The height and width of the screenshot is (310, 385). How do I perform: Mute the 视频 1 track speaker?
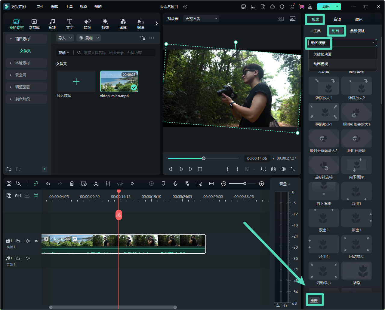tap(28, 241)
